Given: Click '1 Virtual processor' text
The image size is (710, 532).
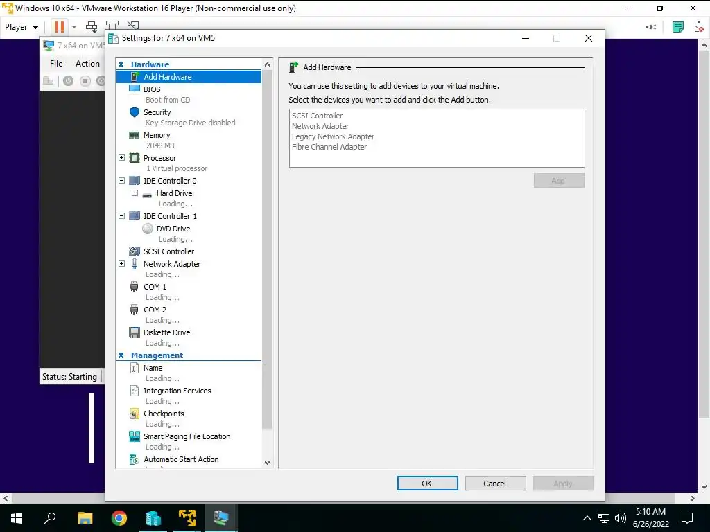Looking at the screenshot, I should pyautogui.click(x=177, y=168).
